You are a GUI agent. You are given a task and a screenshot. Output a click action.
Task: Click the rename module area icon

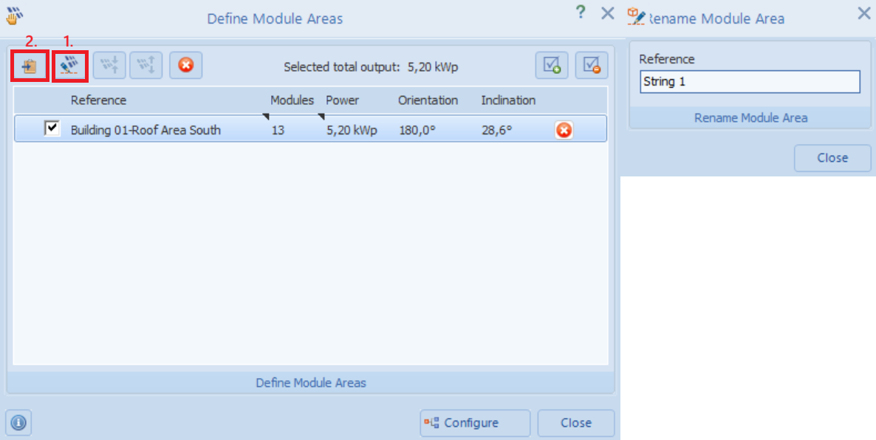tap(70, 66)
